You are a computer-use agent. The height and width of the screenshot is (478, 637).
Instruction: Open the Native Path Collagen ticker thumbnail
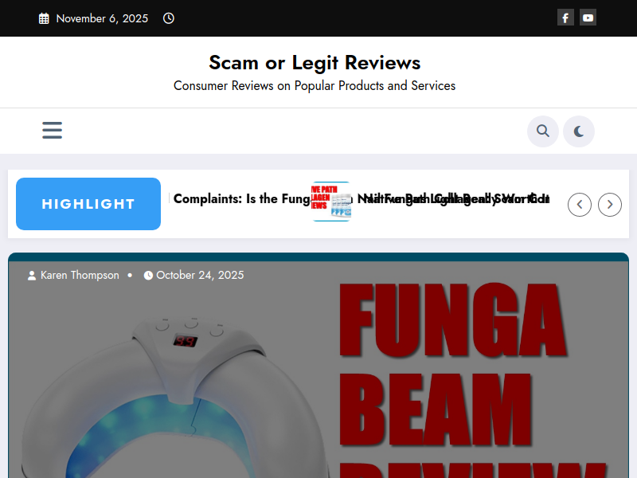click(330, 201)
